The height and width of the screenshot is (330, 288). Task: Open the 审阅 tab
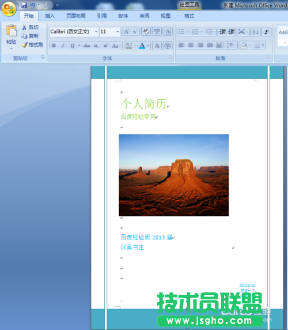pyautogui.click(x=145, y=16)
